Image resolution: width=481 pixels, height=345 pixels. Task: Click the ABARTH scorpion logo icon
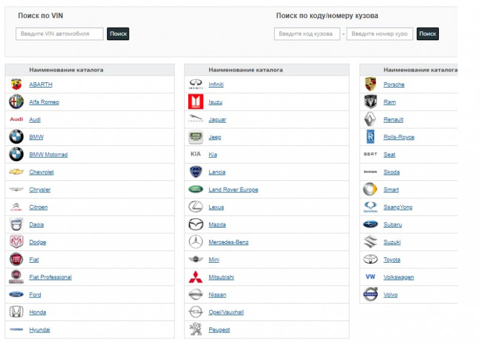[16, 84]
